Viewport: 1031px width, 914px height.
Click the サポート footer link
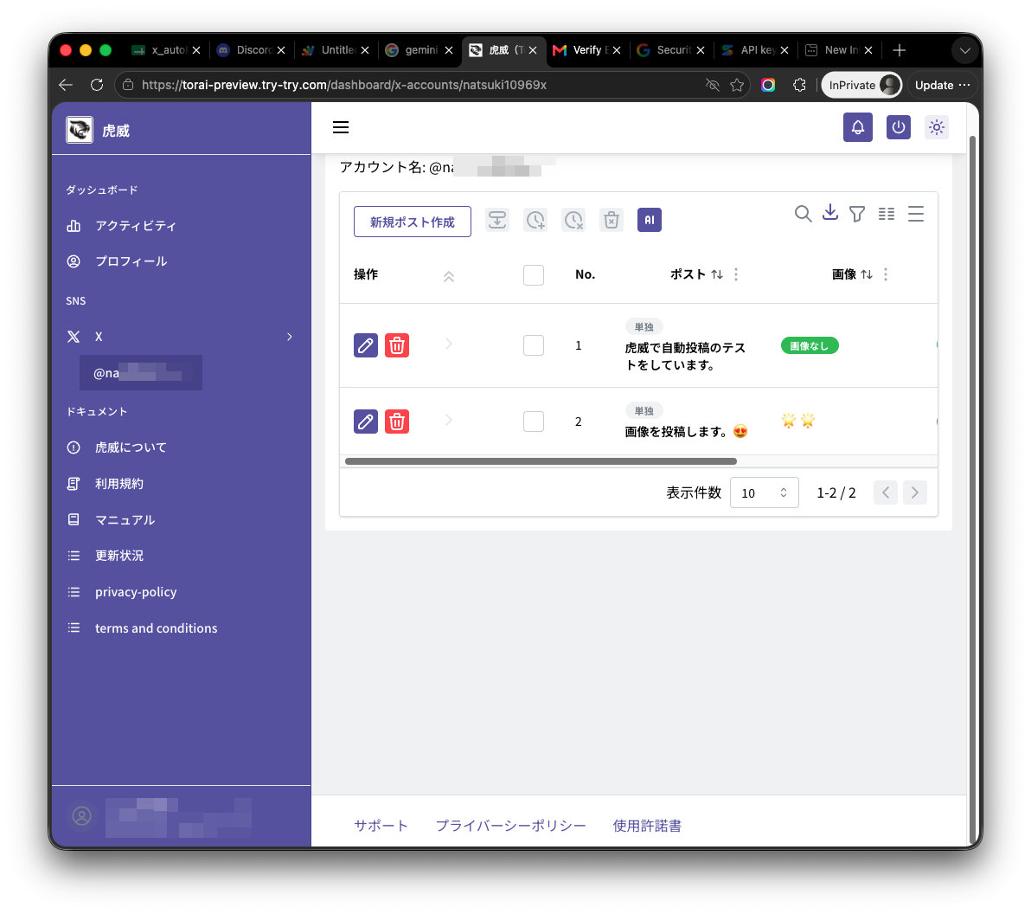coord(381,826)
